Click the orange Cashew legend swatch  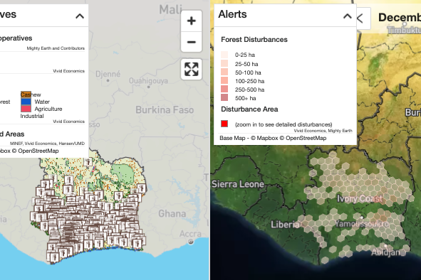[26, 95]
